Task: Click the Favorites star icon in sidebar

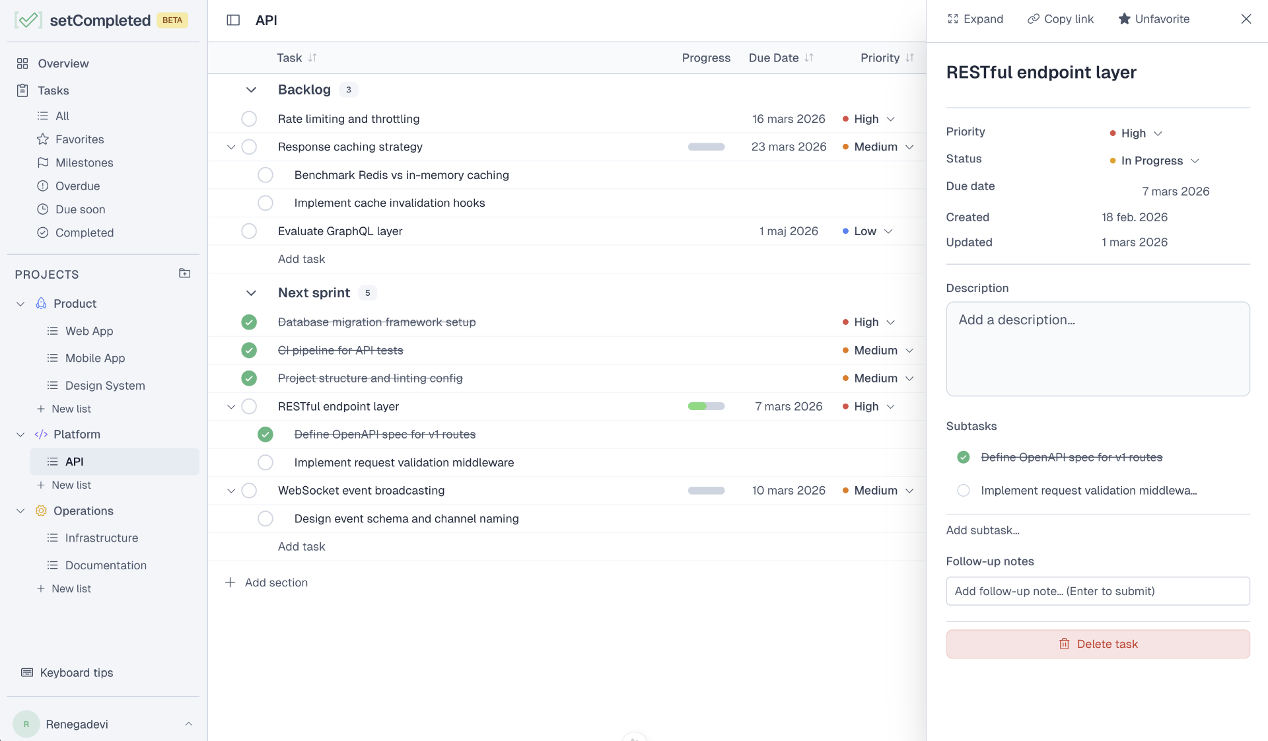Action: tap(43, 139)
